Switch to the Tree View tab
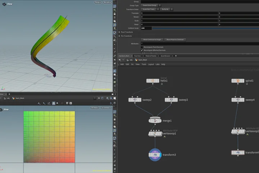259x173 pixels. click(x=137, y=56)
